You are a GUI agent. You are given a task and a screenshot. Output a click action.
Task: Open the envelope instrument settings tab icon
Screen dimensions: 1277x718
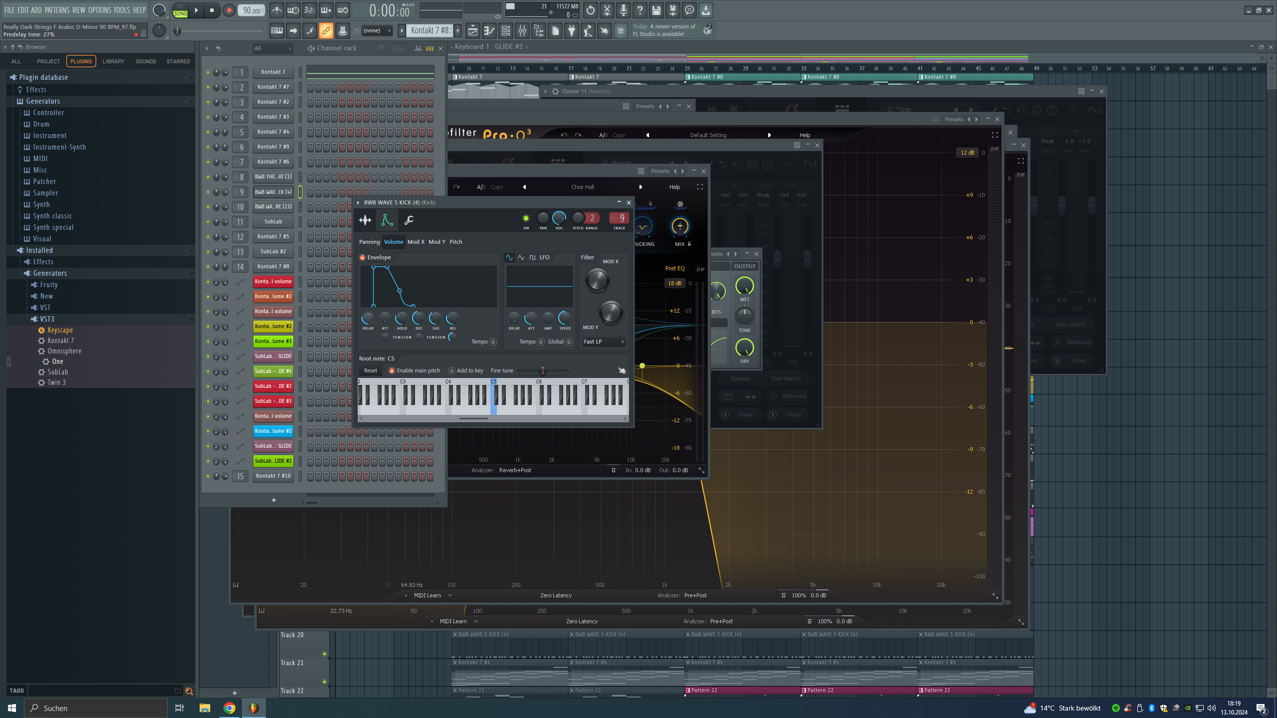(387, 220)
